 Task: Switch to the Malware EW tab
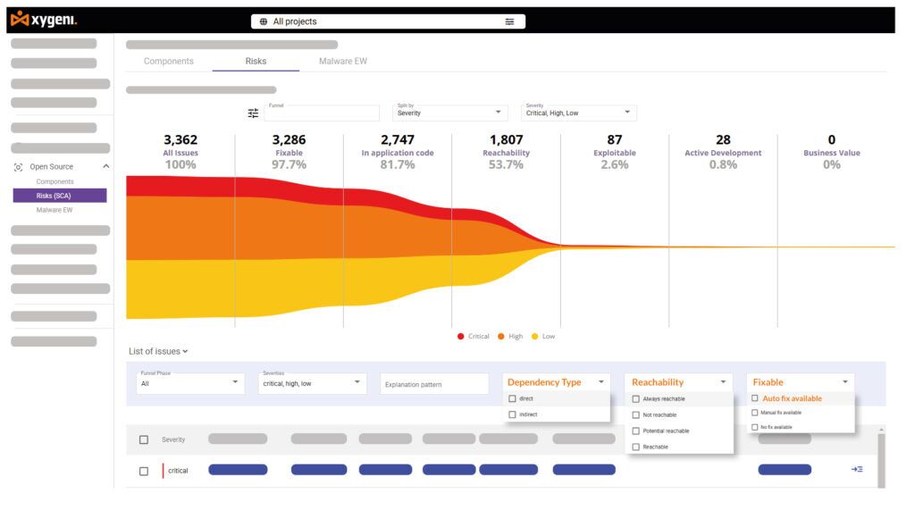342,62
